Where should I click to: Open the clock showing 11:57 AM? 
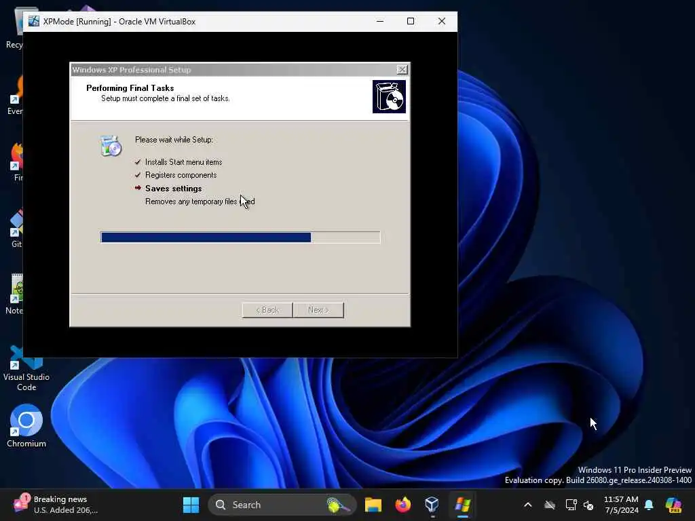click(621, 505)
